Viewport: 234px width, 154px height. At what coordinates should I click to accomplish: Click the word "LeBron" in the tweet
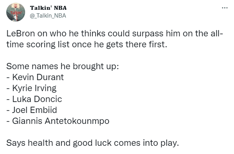(x=20, y=33)
